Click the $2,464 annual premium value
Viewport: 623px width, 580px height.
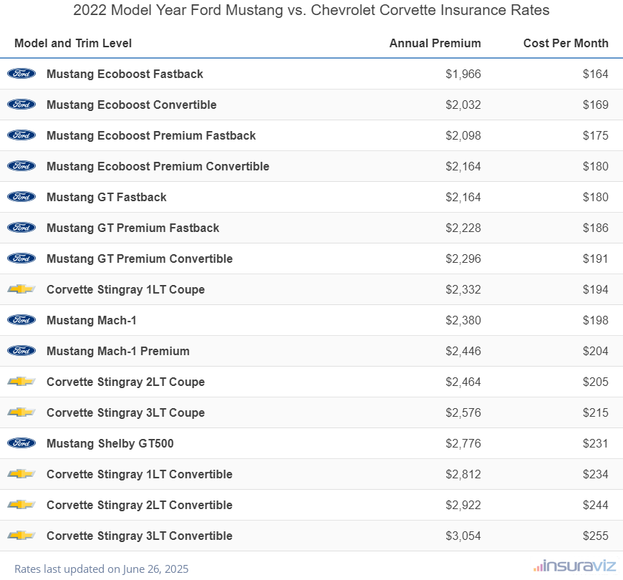coord(463,382)
